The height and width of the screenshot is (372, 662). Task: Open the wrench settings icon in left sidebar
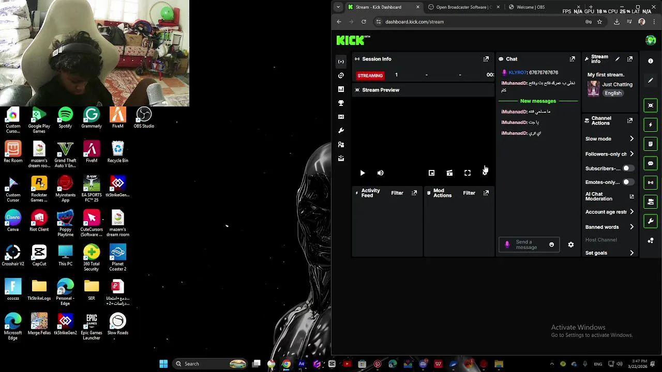[x=341, y=131]
